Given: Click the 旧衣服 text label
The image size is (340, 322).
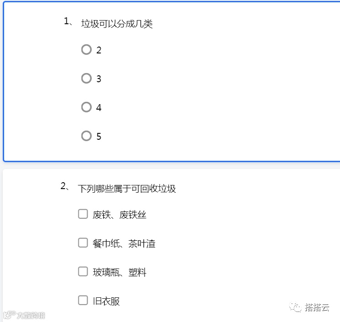Looking at the screenshot, I should [106, 301].
